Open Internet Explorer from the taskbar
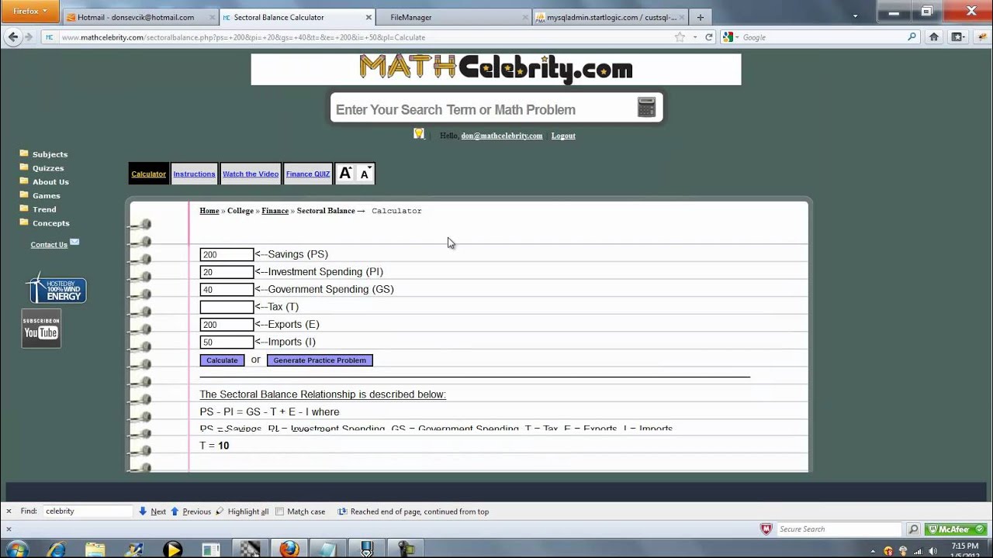993x558 pixels. pyautogui.click(x=57, y=549)
